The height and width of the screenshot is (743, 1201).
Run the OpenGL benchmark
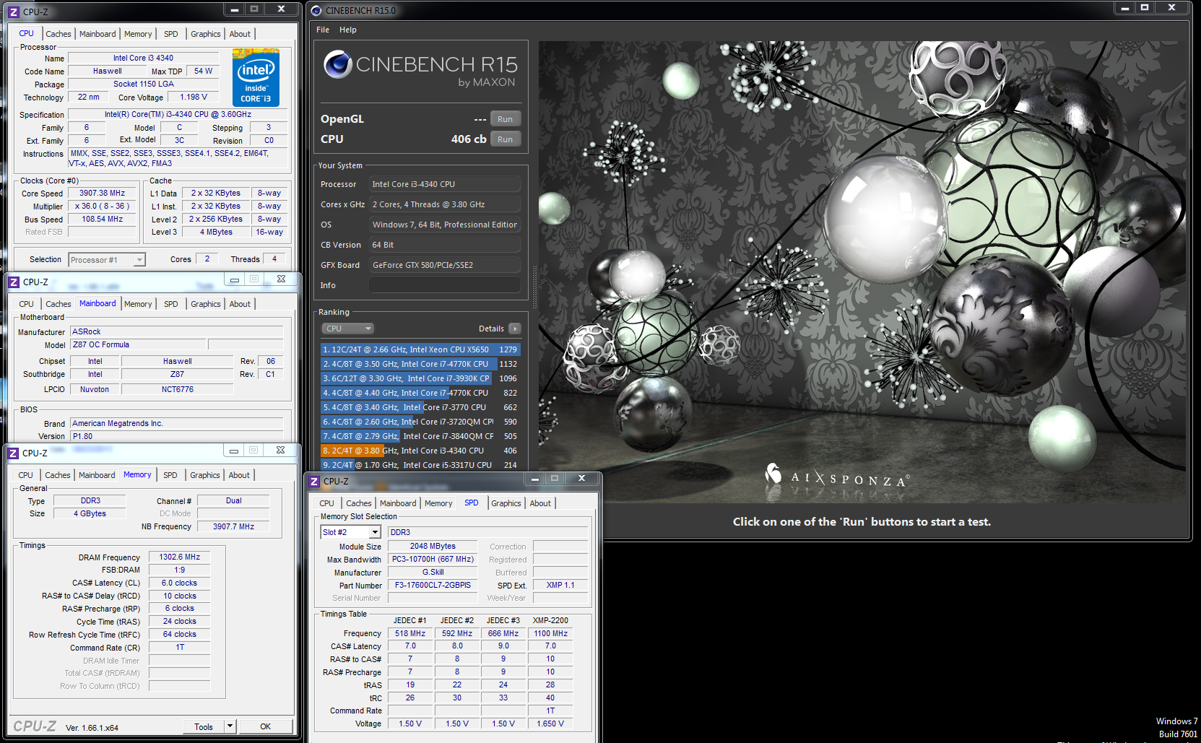click(506, 119)
